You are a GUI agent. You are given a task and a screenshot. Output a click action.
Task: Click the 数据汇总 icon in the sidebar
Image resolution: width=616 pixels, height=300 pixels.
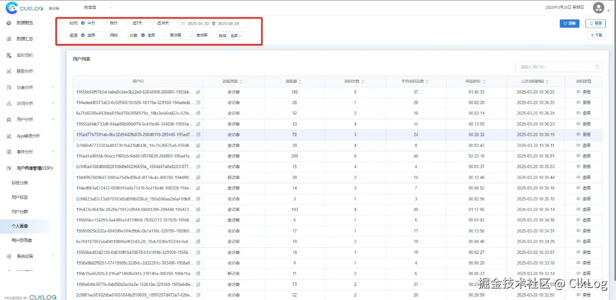click(9, 39)
